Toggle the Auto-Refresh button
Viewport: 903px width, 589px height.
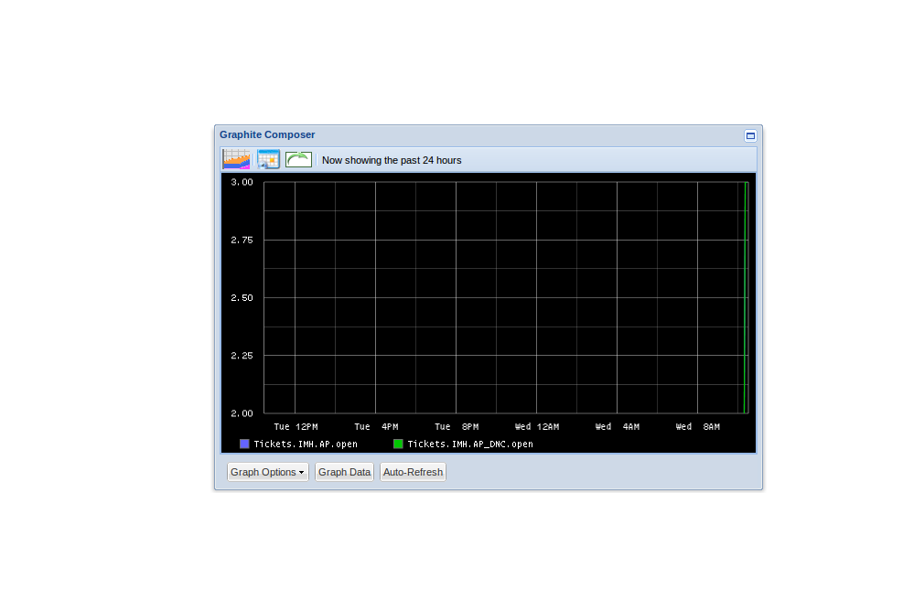click(x=413, y=472)
